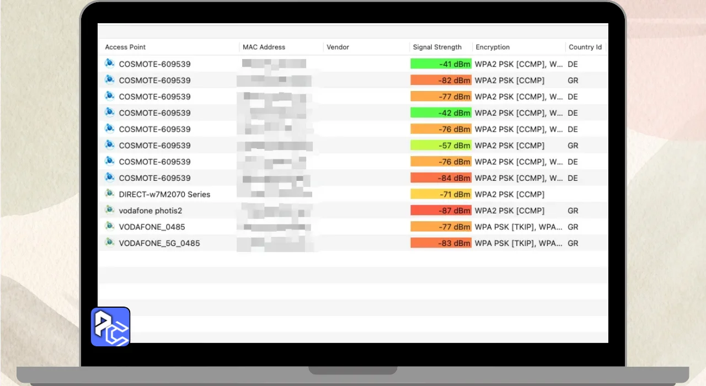The width and height of the screenshot is (706, 386).
Task: Sort by the Signal Strength column header
Action: (x=437, y=47)
